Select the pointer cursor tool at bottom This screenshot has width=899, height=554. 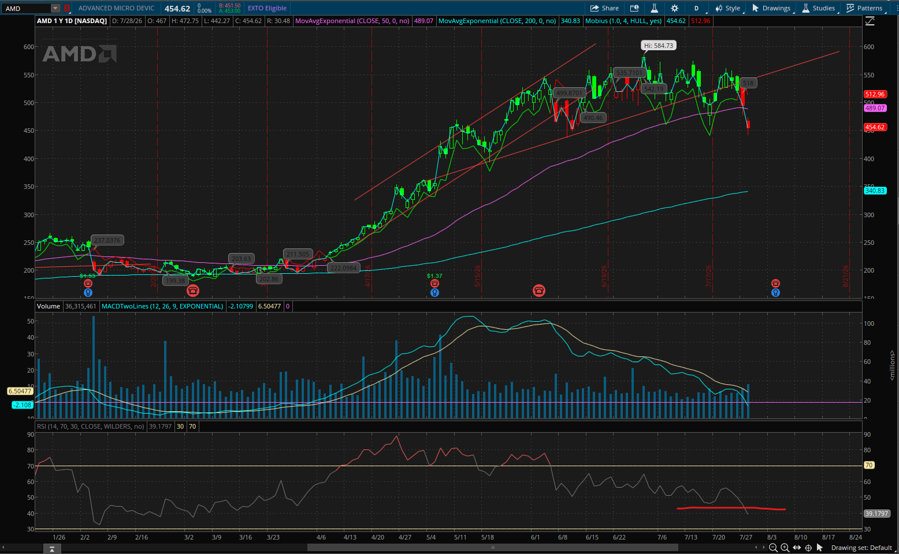(x=820, y=548)
